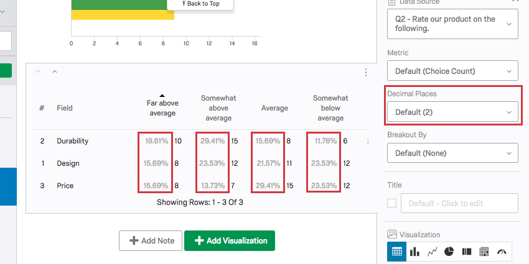Choose the line chart visualization

431,252
